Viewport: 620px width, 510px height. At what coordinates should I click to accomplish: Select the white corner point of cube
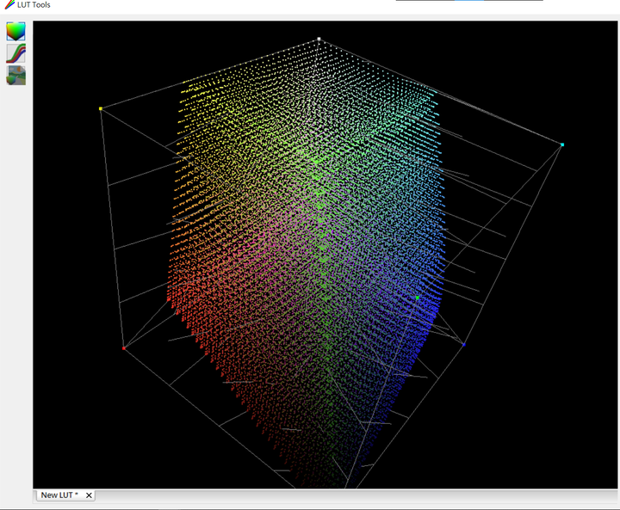319,39
